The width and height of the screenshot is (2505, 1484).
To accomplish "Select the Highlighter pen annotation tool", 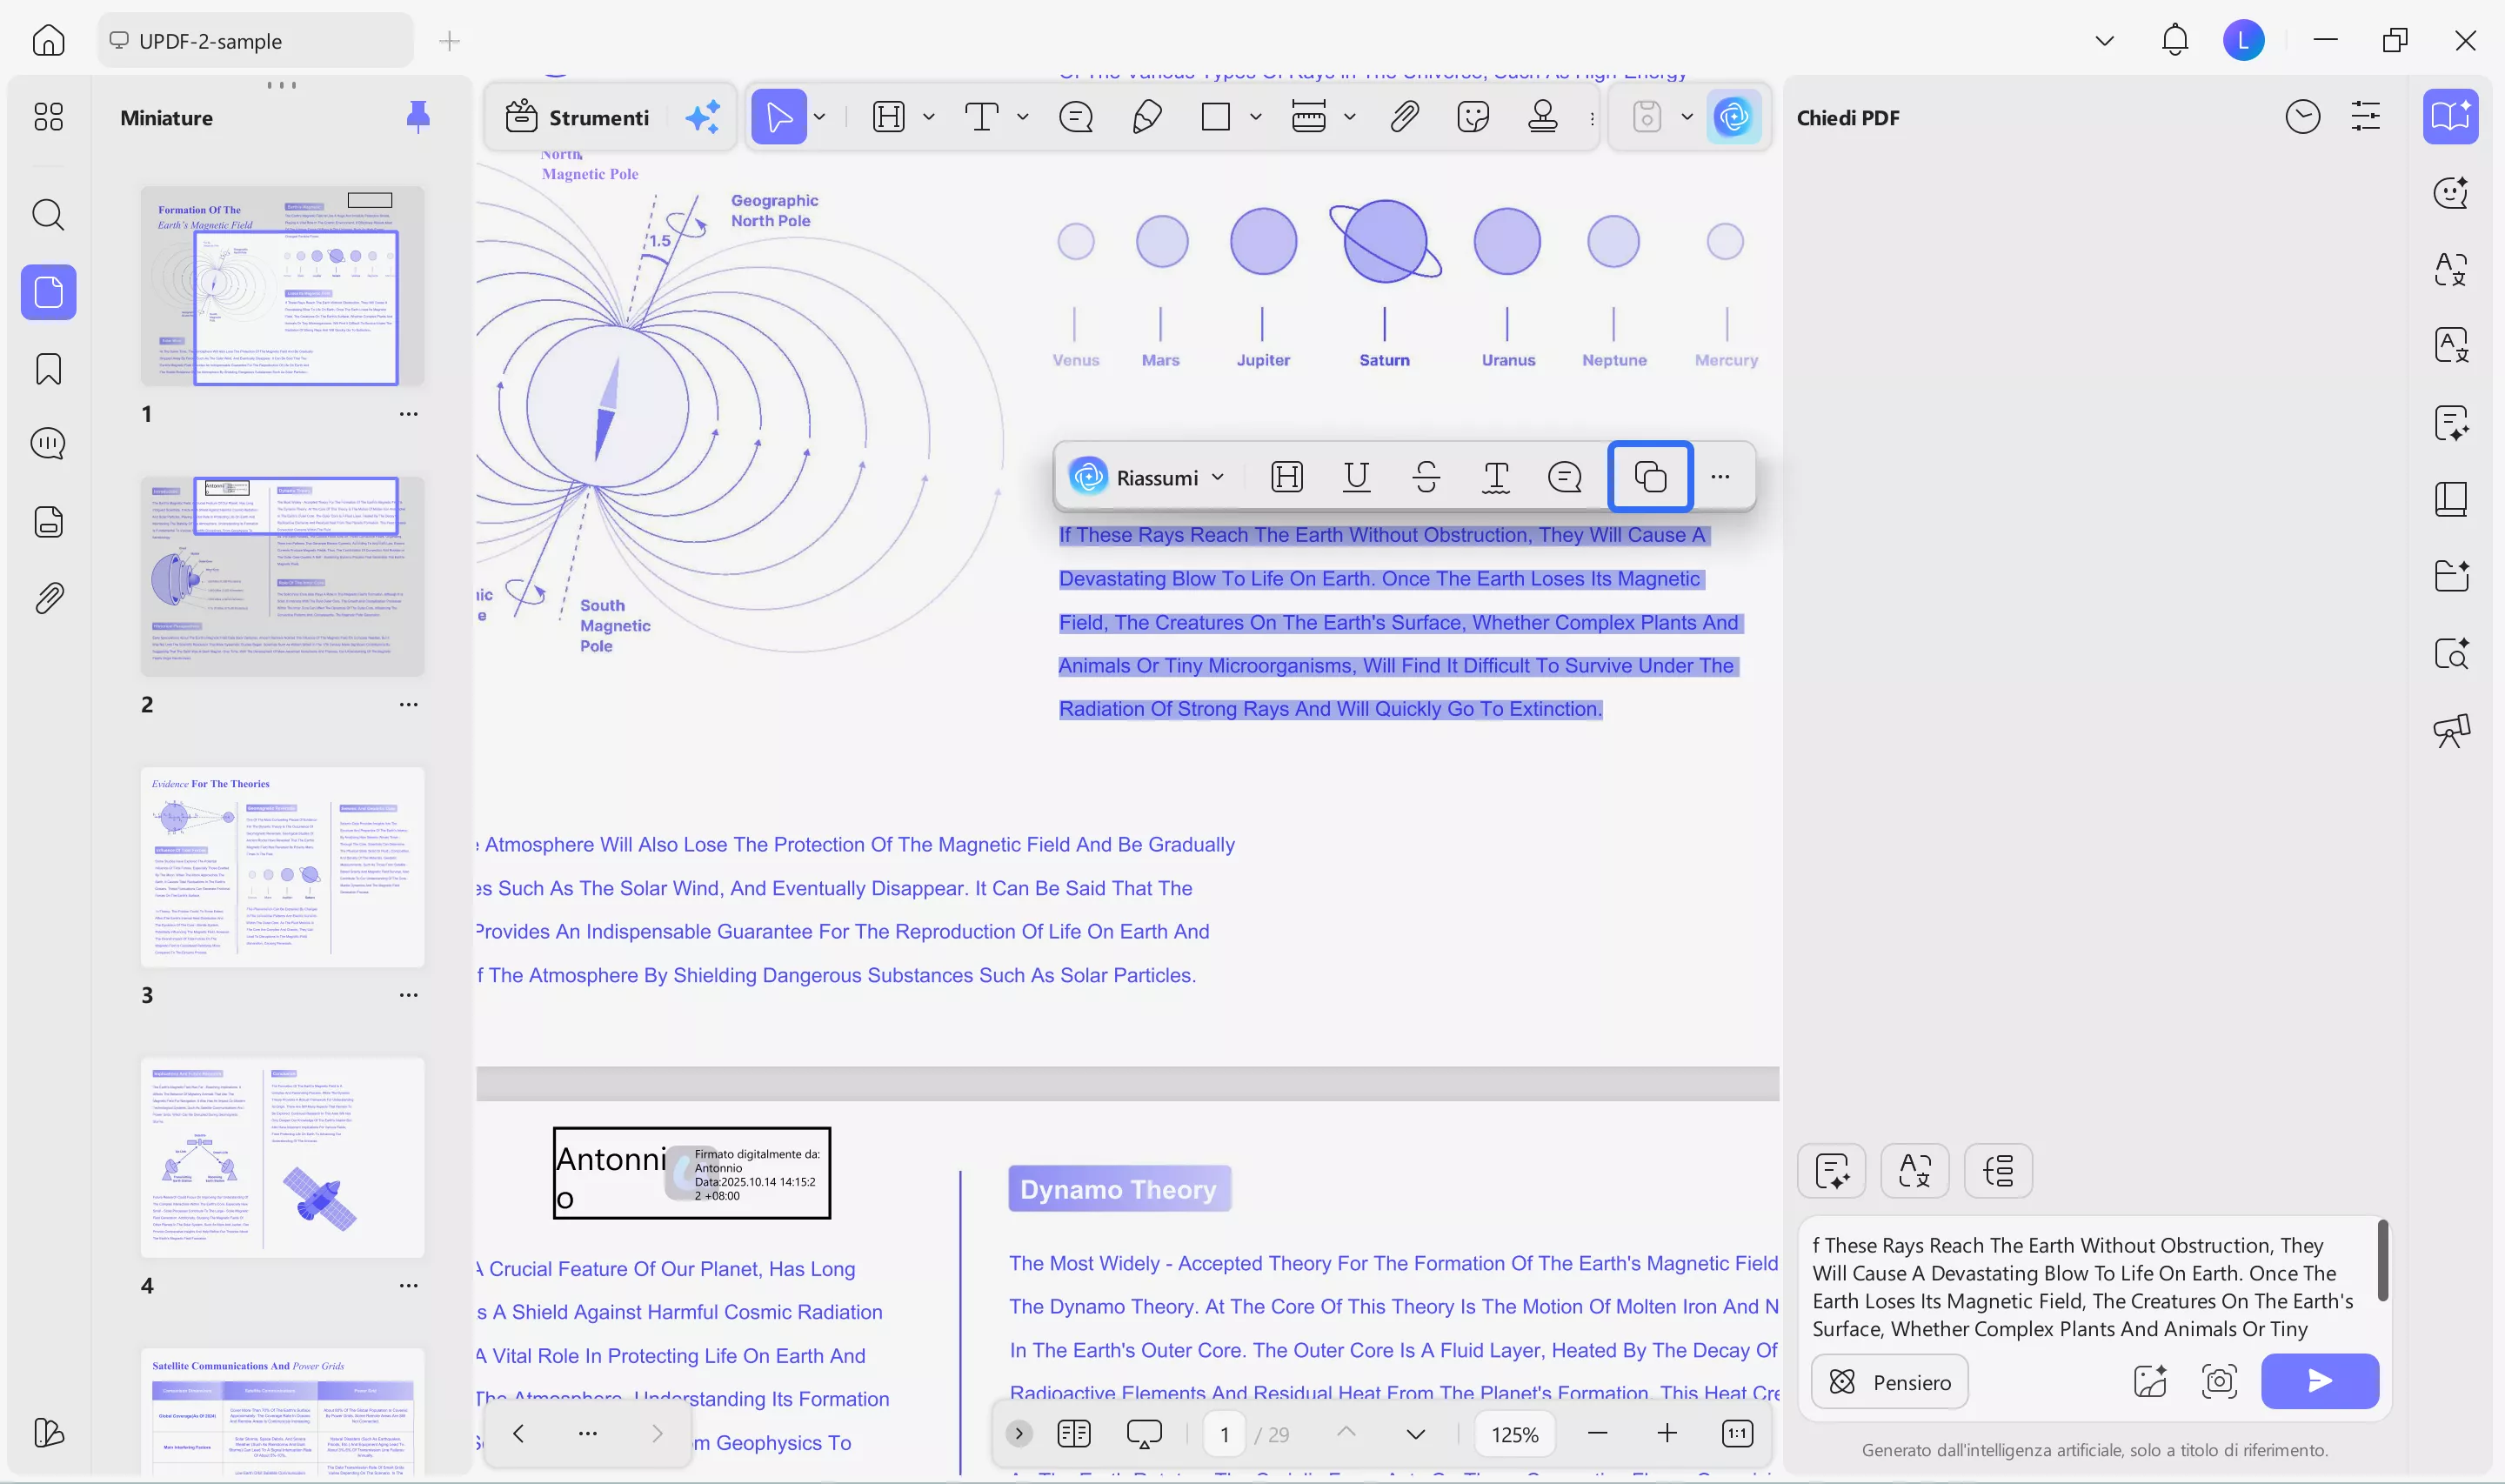I will click(x=1146, y=116).
